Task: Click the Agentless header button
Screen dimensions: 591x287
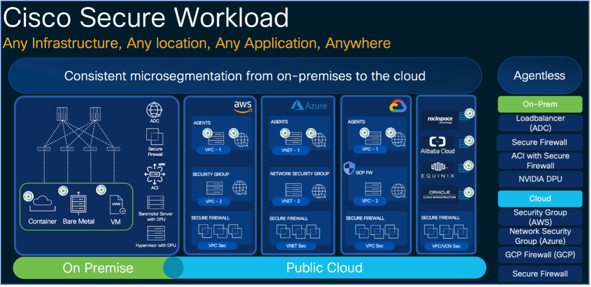Action: tap(539, 76)
